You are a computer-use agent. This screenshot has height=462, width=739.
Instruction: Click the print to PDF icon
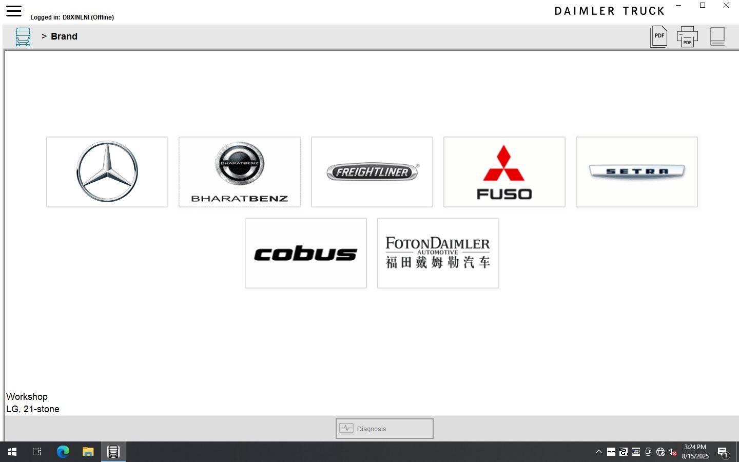coord(687,36)
